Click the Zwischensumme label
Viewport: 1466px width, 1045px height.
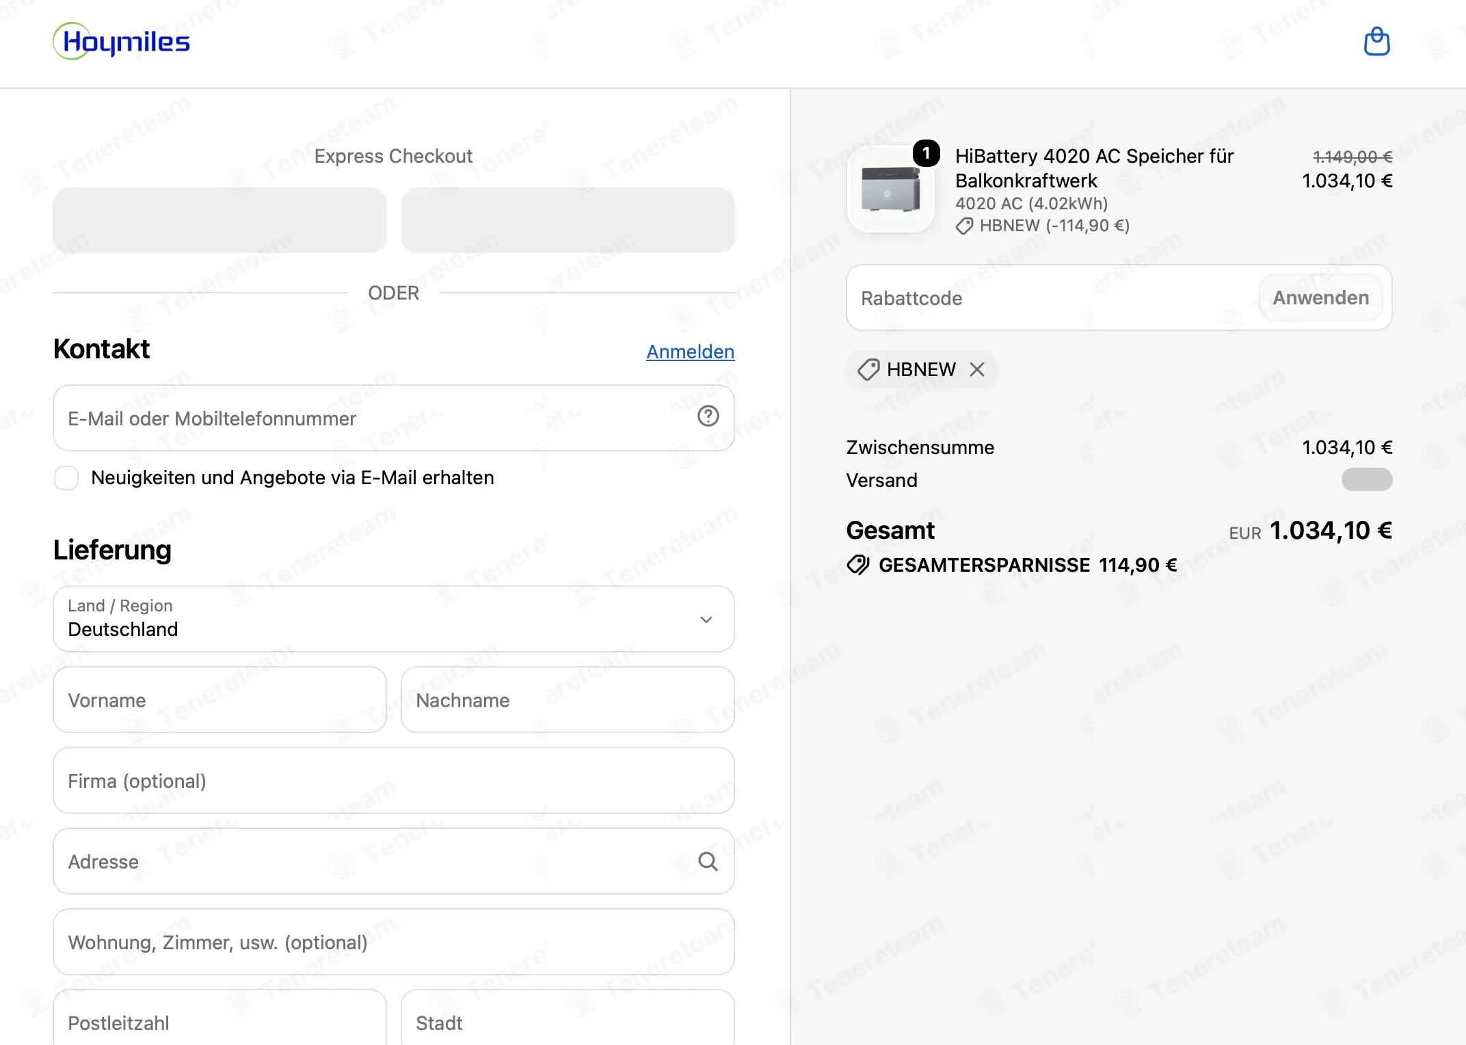coord(920,447)
